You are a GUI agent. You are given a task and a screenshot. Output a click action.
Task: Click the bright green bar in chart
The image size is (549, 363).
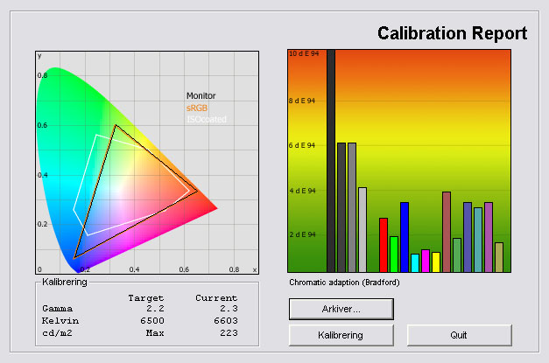click(394, 255)
